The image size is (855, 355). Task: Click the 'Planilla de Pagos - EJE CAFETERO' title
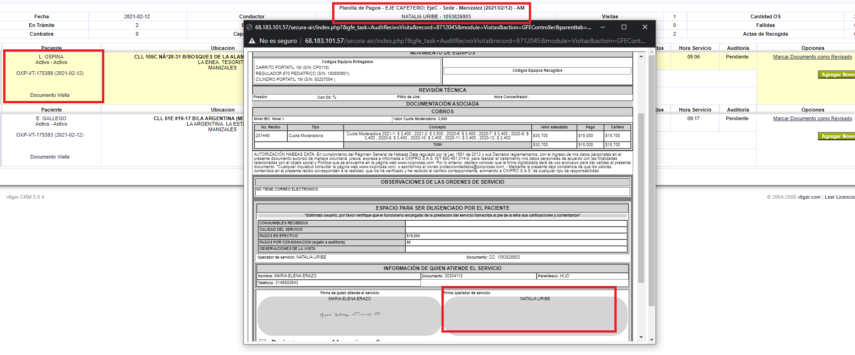point(432,8)
